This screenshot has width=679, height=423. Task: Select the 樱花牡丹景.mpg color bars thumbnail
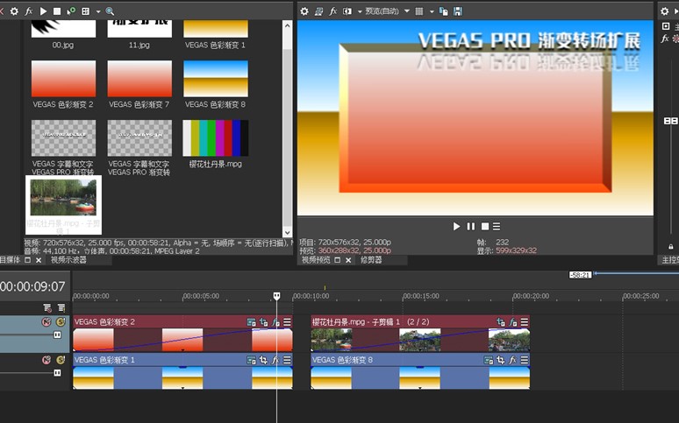pyautogui.click(x=216, y=138)
